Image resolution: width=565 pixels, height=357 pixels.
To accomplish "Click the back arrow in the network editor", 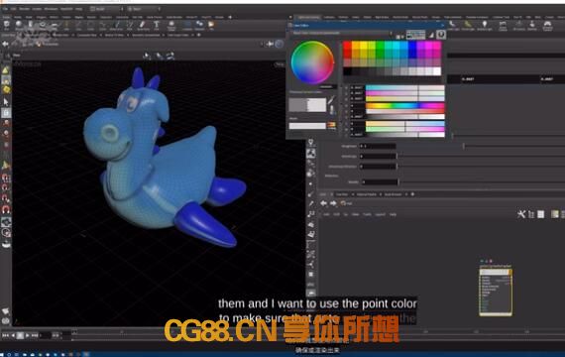I will [323, 203].
